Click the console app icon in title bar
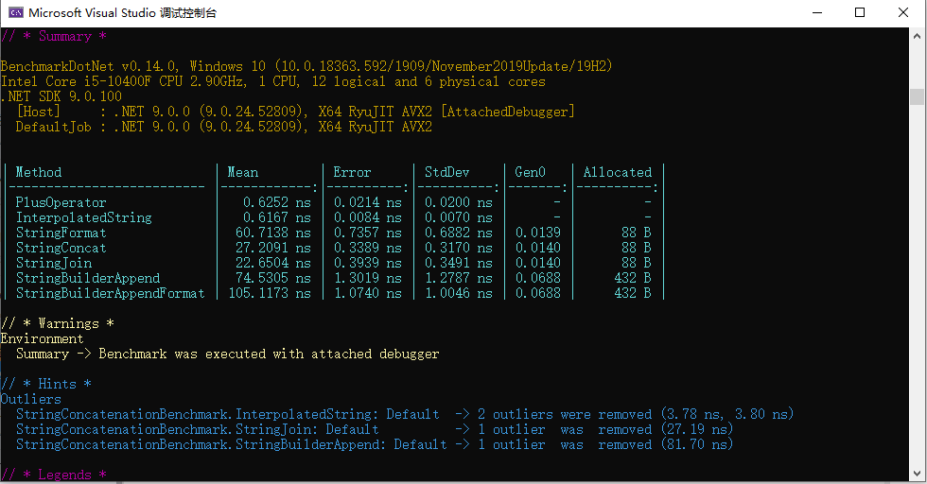Screen dimensions: 927x484 pos(16,12)
